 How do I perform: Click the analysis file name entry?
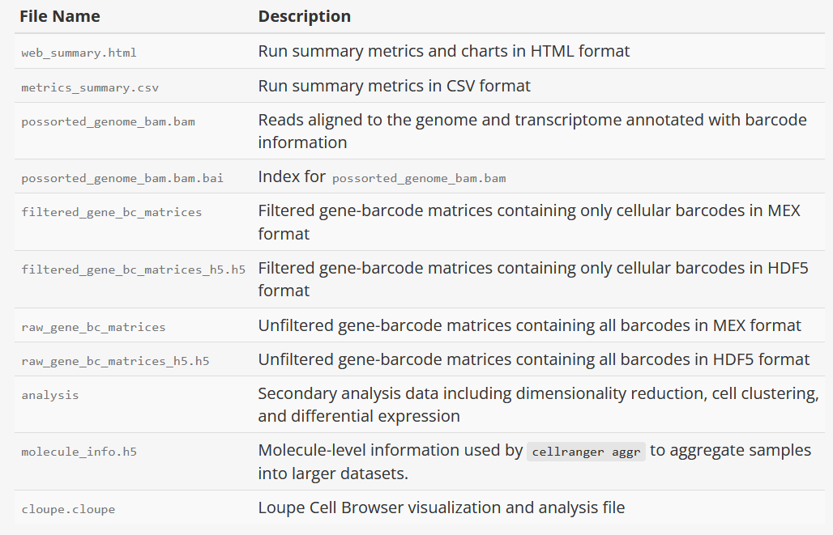pos(49,395)
